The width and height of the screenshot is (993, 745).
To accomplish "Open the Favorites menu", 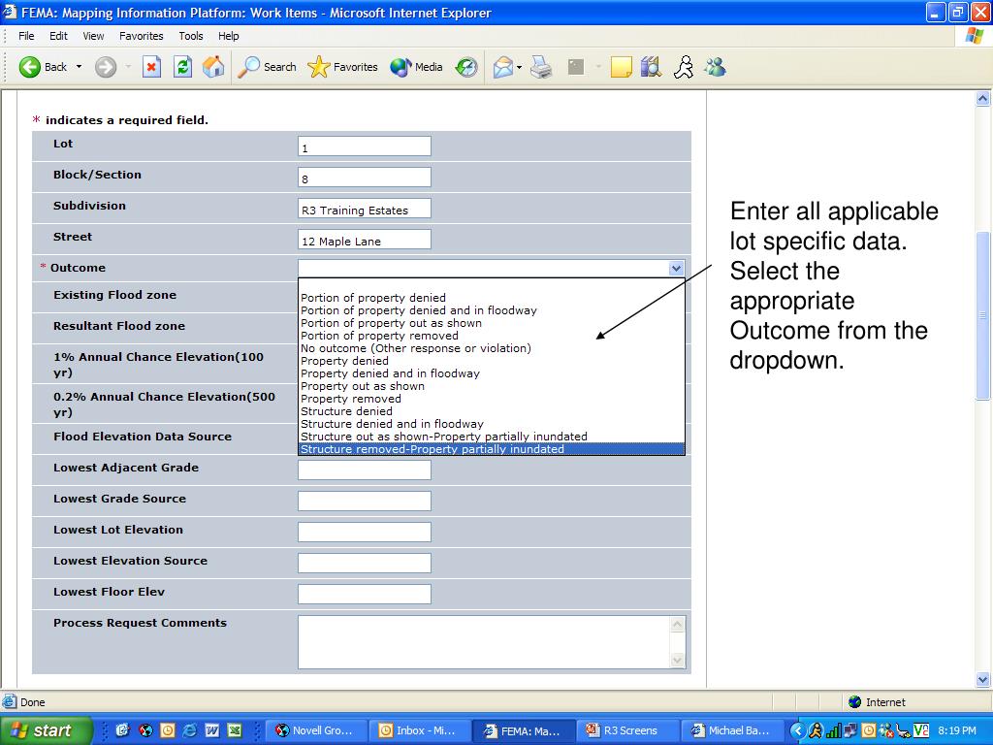I will pyautogui.click(x=142, y=36).
